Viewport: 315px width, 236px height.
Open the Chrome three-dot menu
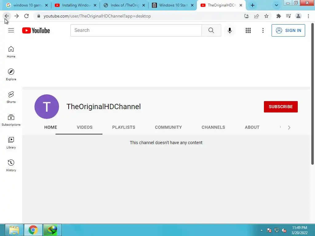(308, 16)
